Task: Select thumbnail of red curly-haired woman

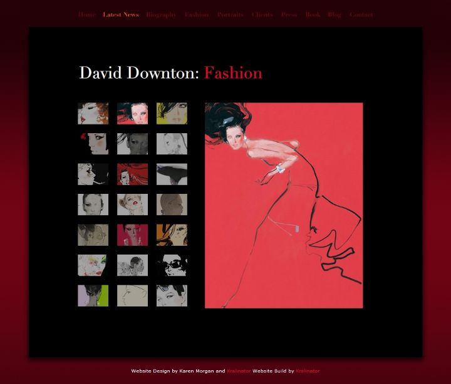Action: [93, 113]
